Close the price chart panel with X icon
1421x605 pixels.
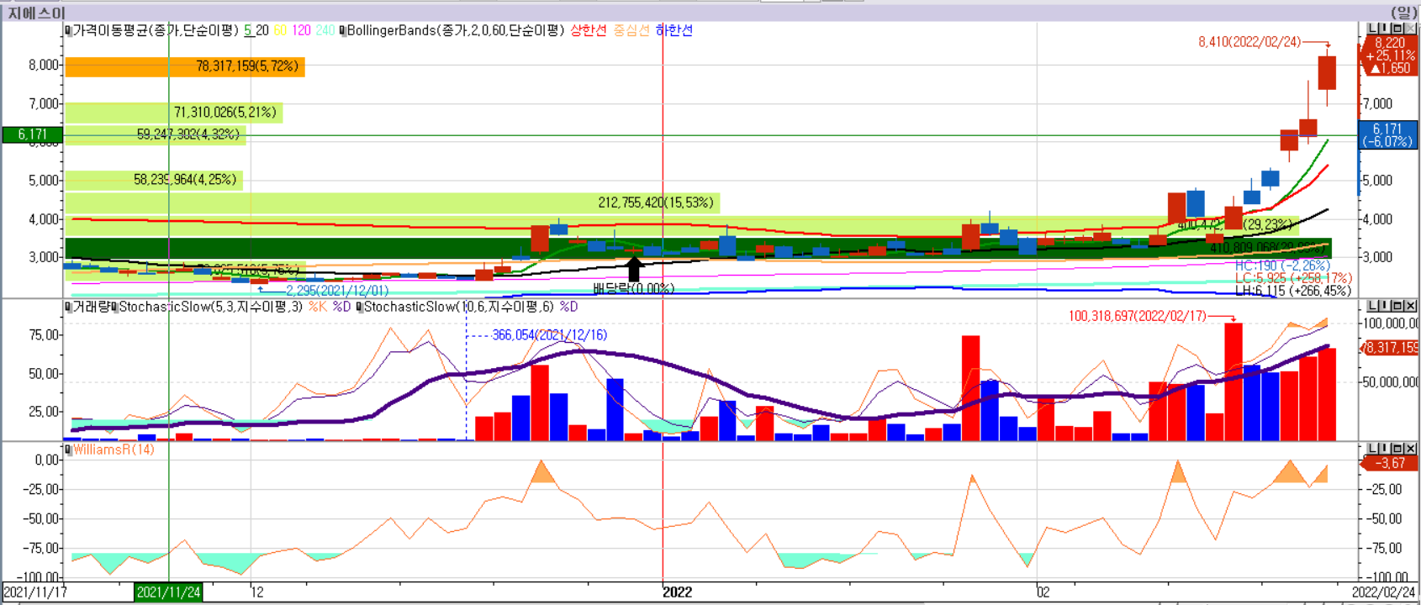pyautogui.click(x=1411, y=29)
